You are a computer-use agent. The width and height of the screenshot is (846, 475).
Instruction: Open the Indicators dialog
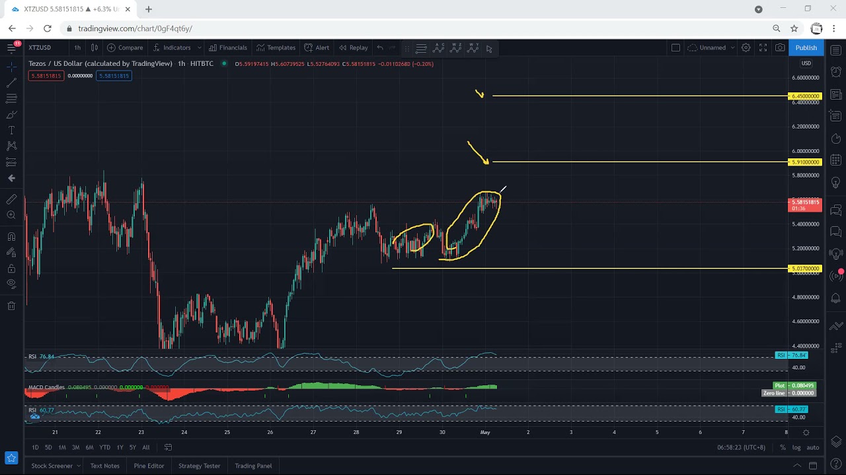pos(172,47)
